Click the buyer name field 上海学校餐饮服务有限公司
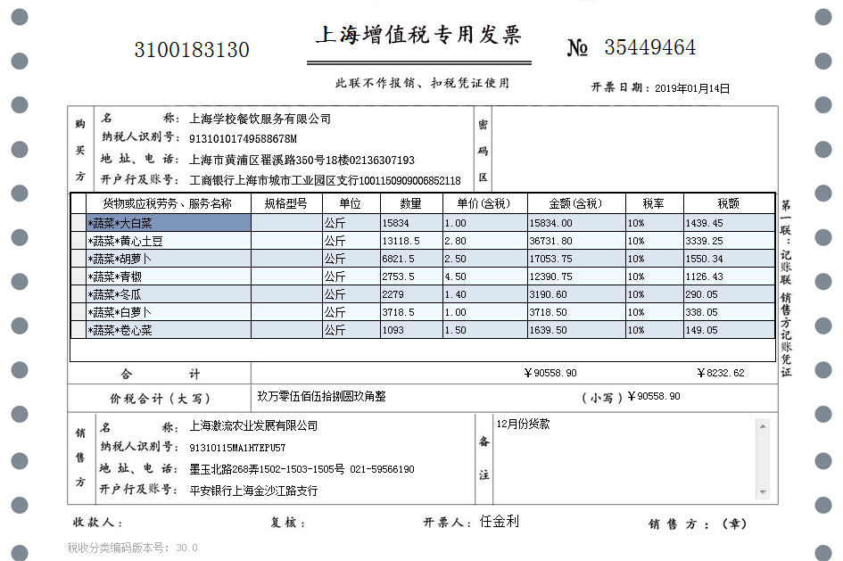843x561 pixels. pyautogui.click(x=260, y=119)
